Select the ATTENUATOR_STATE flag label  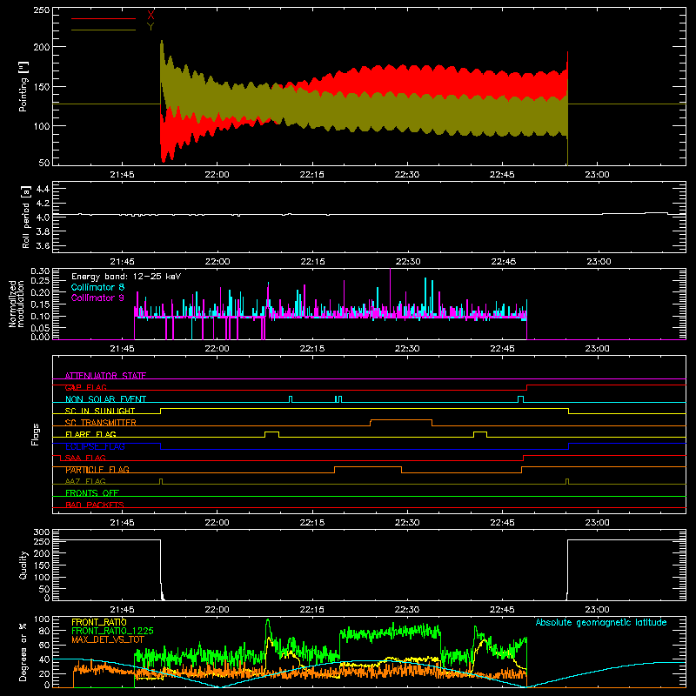click(x=105, y=376)
